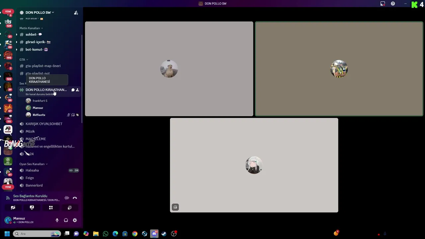
Task: Expand the DON POLLO SW server menu
Action: point(40,13)
